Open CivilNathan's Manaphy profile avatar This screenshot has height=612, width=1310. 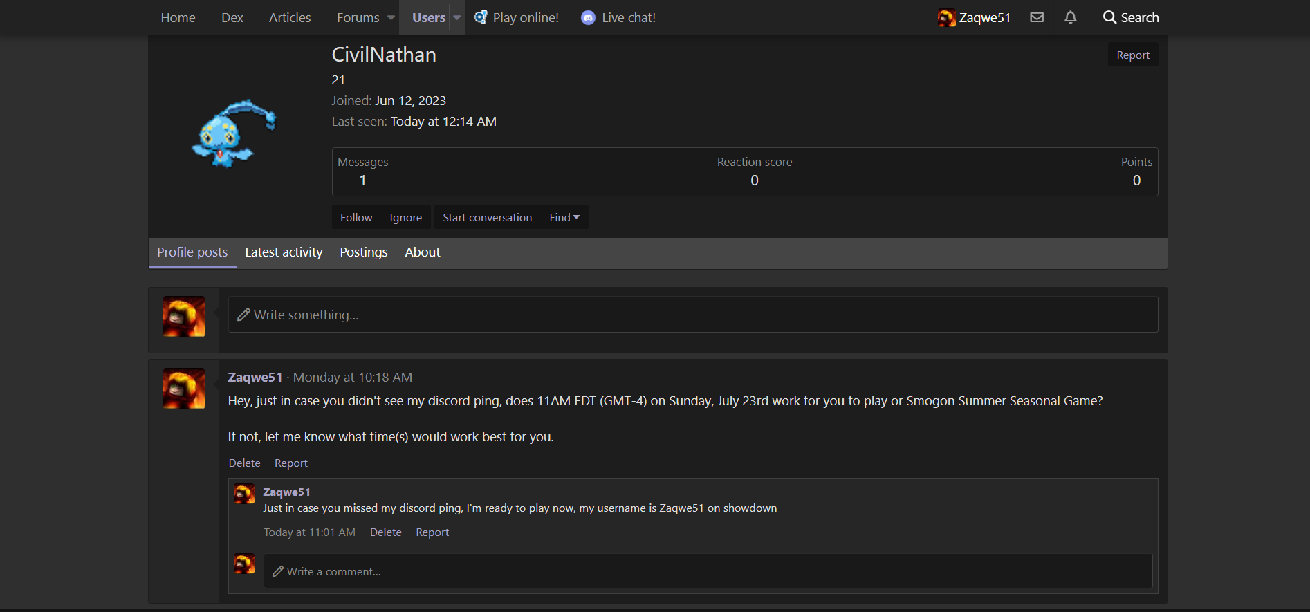click(234, 133)
